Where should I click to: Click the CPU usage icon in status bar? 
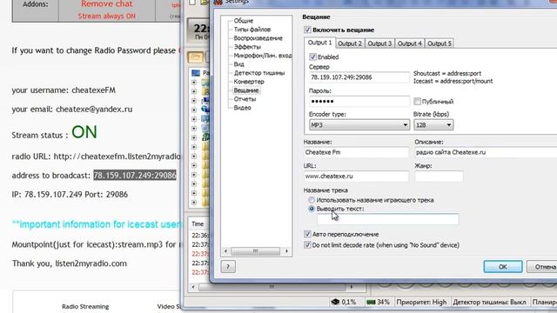tap(335, 302)
